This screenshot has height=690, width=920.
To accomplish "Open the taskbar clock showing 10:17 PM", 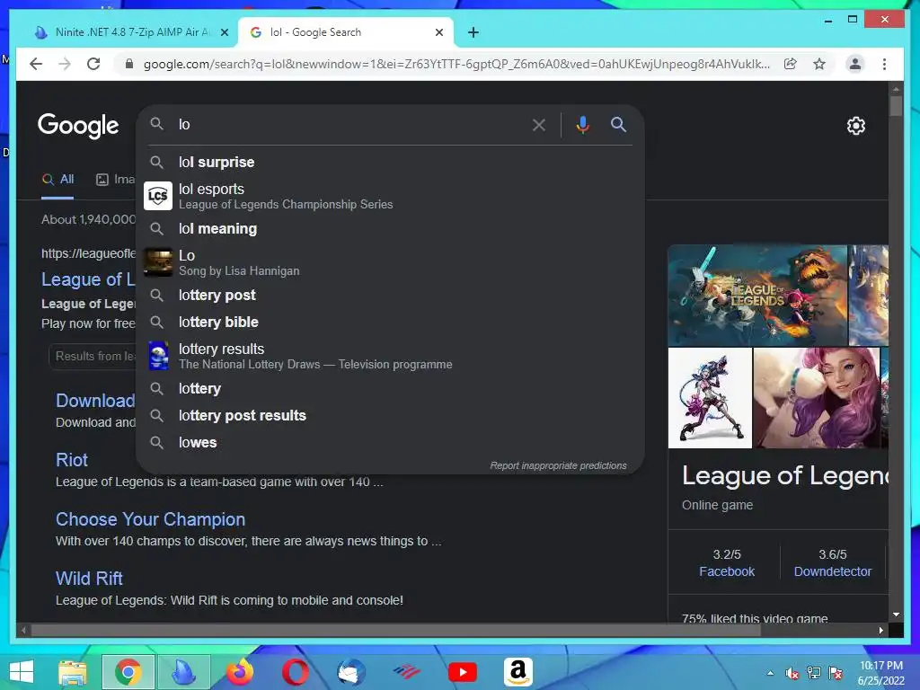I will coord(880,673).
